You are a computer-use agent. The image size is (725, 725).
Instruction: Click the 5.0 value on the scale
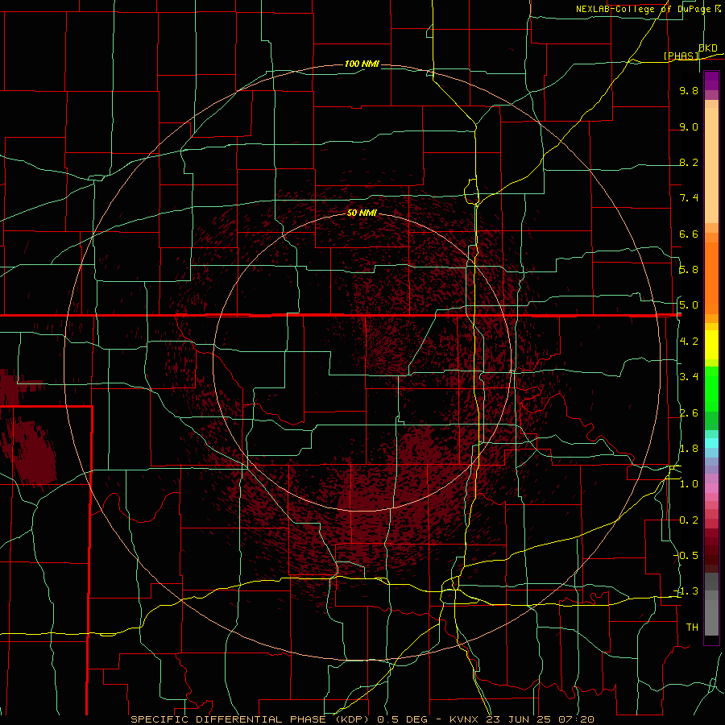[x=689, y=305]
